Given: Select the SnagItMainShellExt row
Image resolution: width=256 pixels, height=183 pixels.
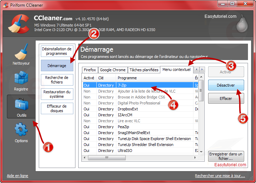Looking at the screenshot, I should [140, 133].
